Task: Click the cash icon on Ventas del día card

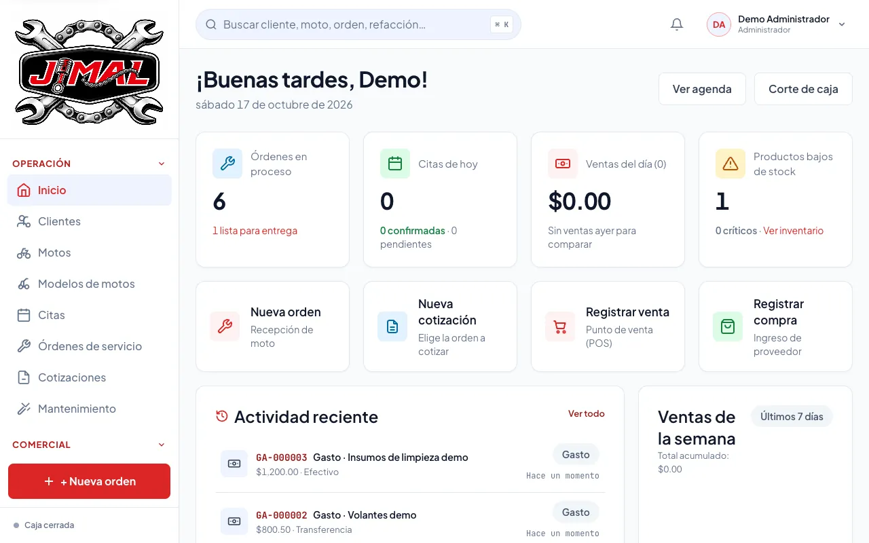Action: (563, 164)
